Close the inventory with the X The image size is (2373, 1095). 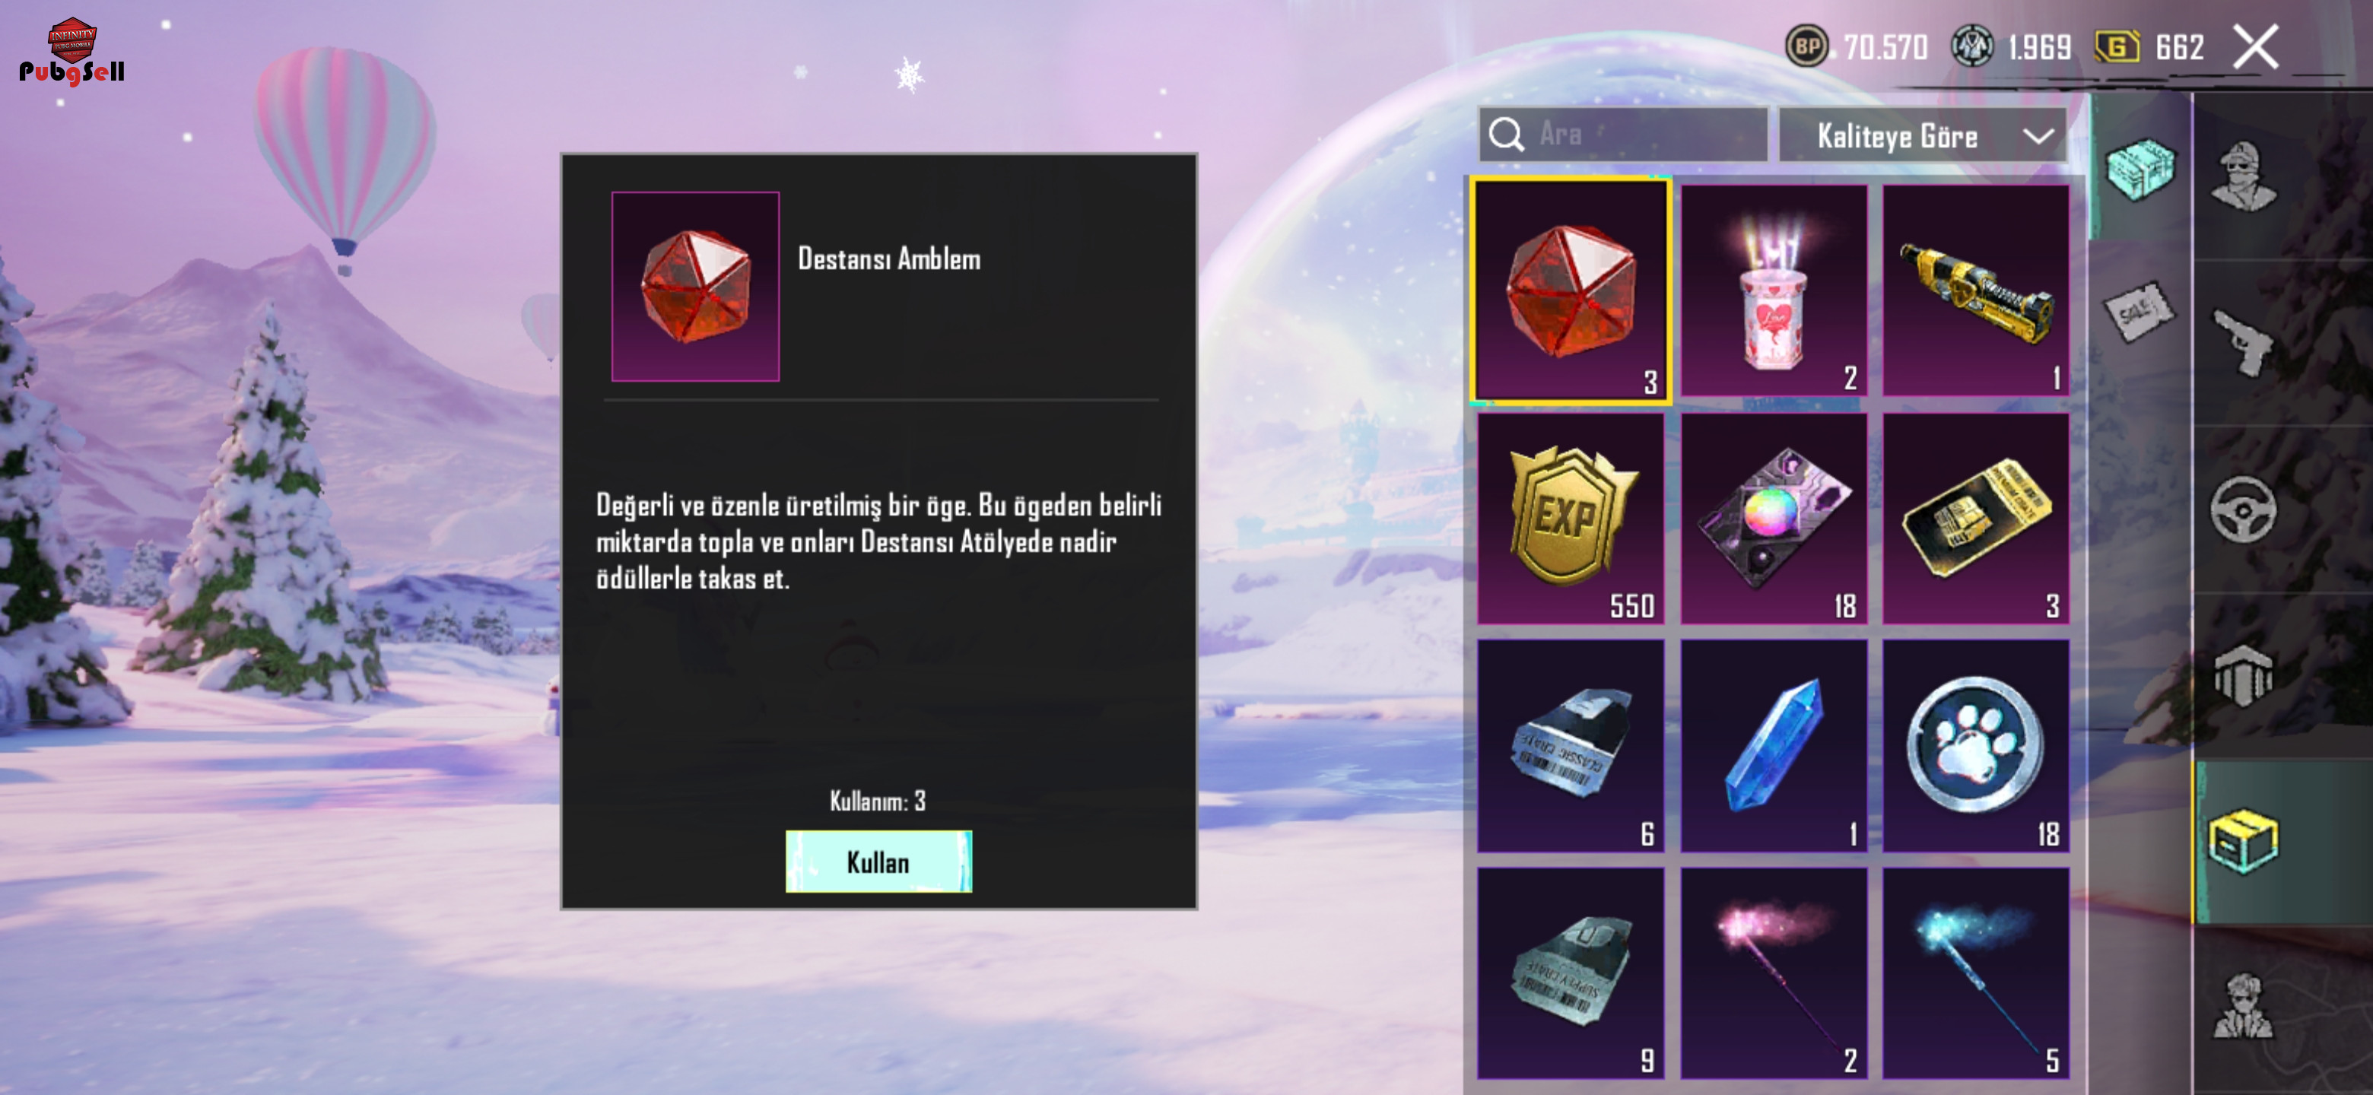(2256, 46)
